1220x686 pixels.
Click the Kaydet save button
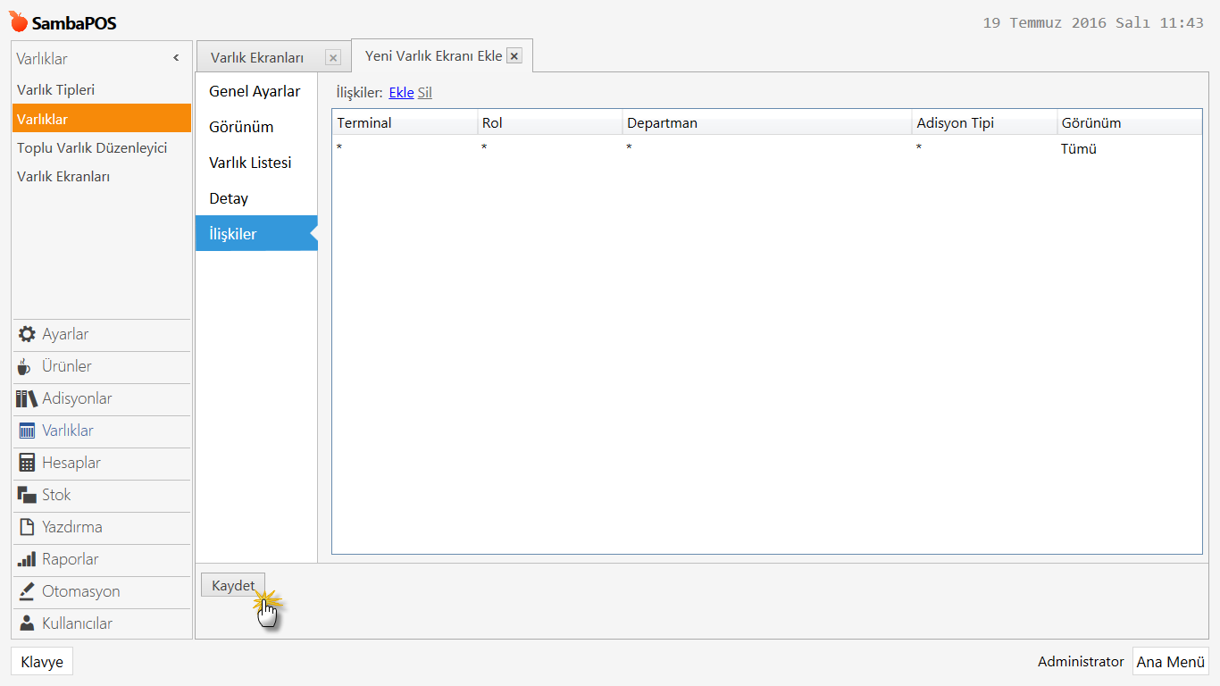point(233,586)
